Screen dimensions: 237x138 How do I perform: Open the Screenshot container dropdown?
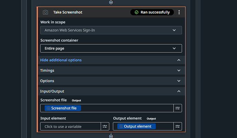pos(111,49)
